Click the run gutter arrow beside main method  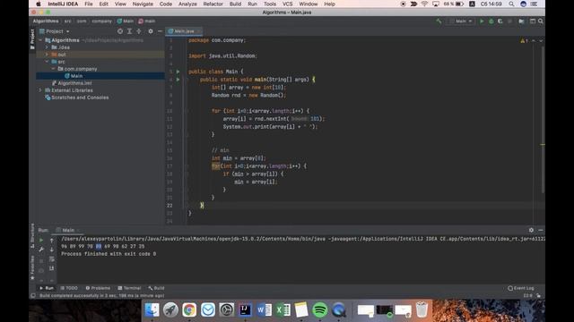[178, 80]
